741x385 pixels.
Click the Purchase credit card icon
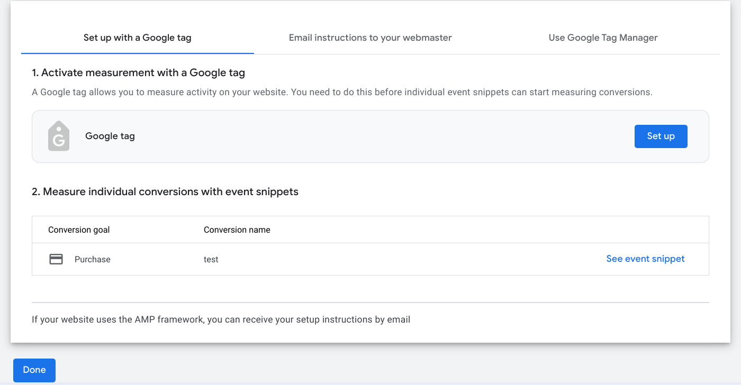(x=56, y=259)
